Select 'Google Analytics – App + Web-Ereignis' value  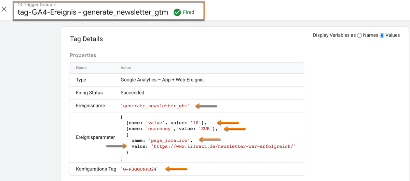(162, 80)
